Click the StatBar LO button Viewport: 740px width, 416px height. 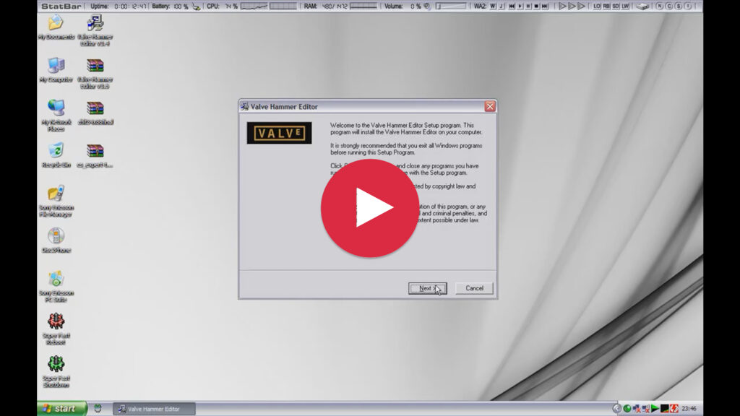pyautogui.click(x=597, y=6)
